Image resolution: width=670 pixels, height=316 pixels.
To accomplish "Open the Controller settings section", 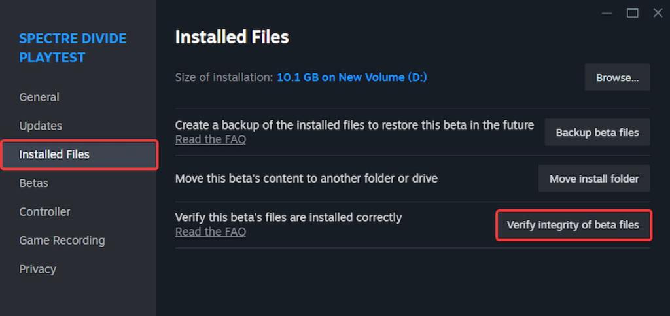I will point(44,212).
